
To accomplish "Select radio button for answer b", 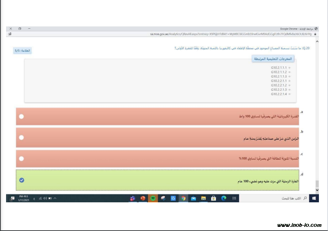I will click(22, 137).
